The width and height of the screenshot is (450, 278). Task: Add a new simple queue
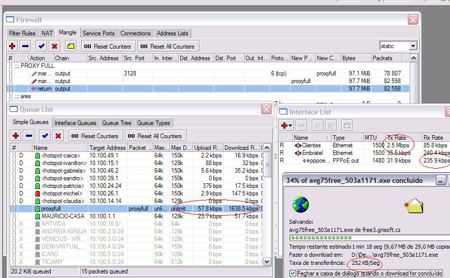coord(16,136)
